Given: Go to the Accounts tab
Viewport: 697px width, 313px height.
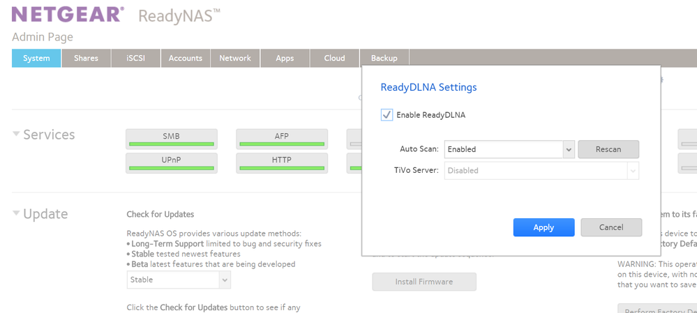Looking at the screenshot, I should 185,59.
